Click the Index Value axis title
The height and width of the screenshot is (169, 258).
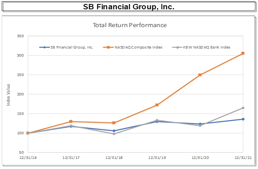coord(9,95)
